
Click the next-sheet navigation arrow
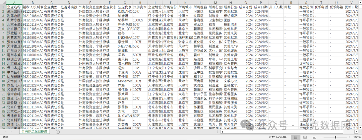tap(11, 132)
